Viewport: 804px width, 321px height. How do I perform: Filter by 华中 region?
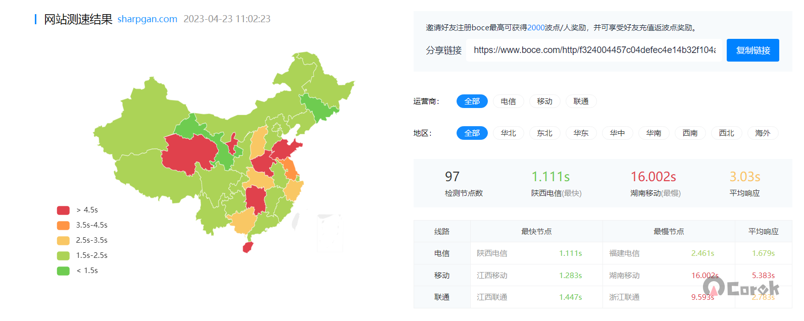click(x=617, y=133)
